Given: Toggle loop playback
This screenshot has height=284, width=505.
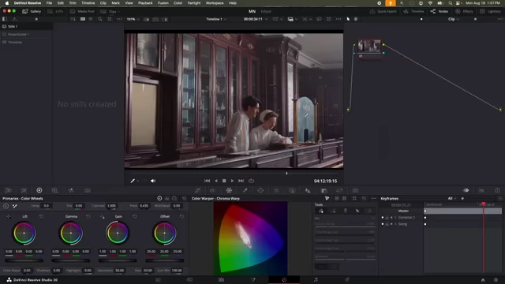Looking at the screenshot, I should pos(251,181).
